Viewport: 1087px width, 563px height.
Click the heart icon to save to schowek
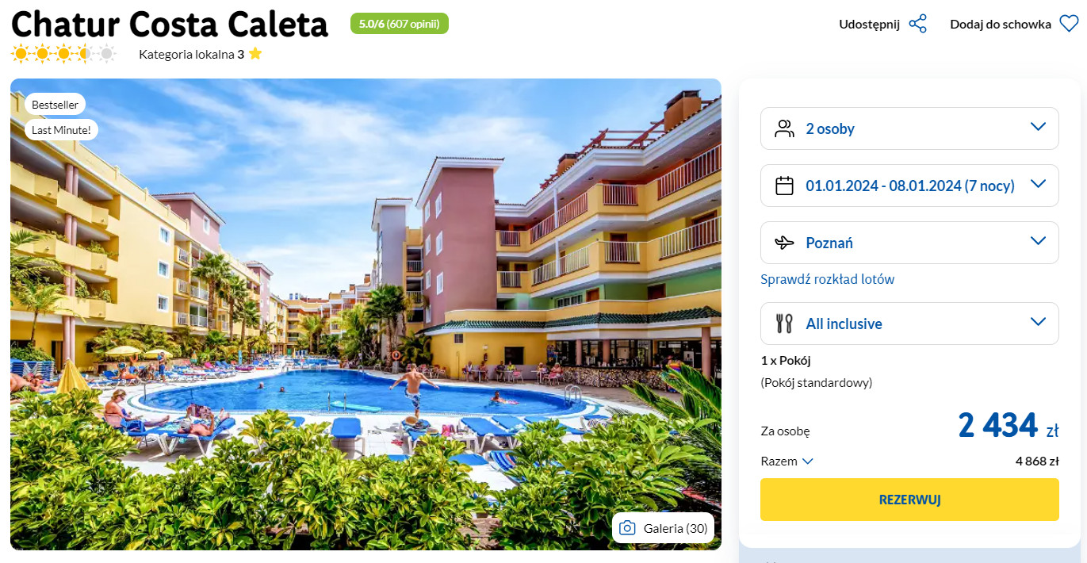point(1069,24)
